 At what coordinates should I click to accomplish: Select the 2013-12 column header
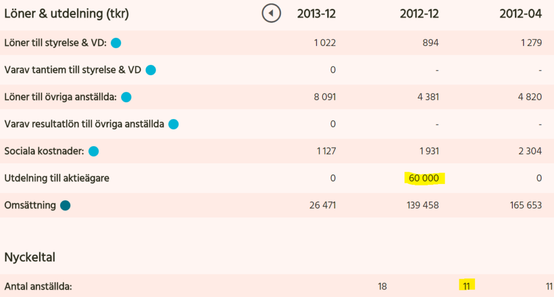coord(316,14)
